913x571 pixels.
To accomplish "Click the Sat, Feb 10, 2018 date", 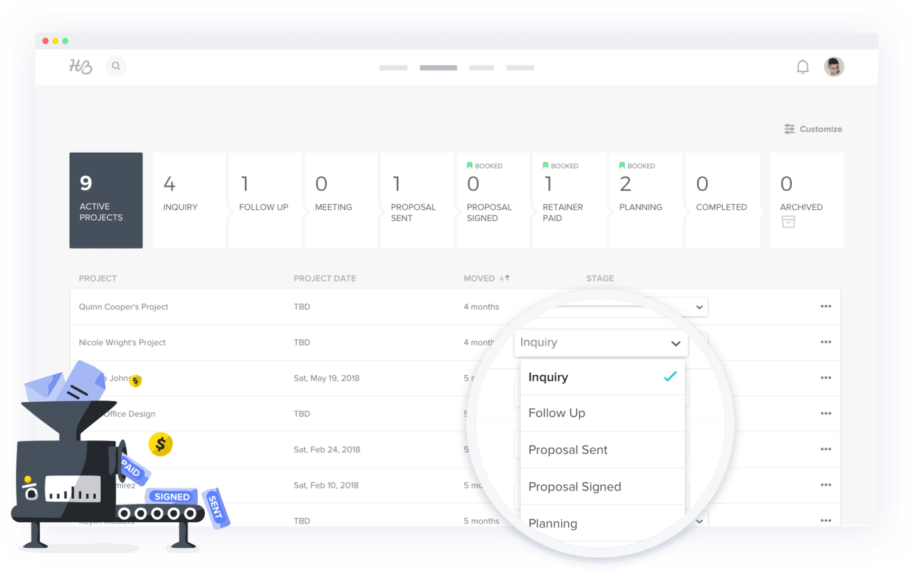I will click(326, 485).
